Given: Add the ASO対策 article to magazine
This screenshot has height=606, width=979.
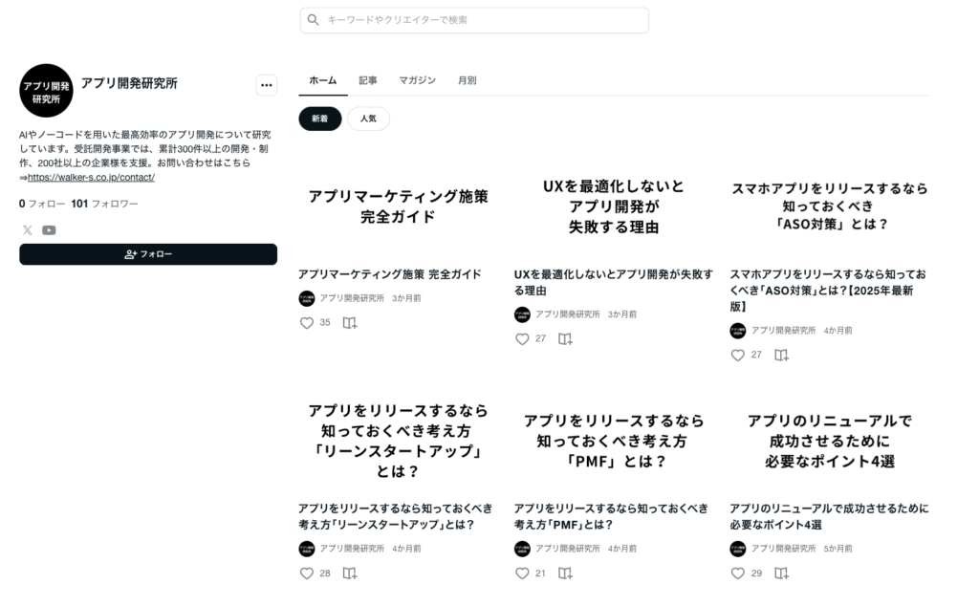Looking at the screenshot, I should pos(781,355).
